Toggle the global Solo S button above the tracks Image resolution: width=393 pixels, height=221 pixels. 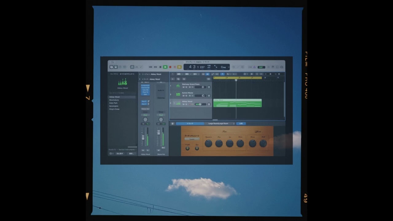(x=184, y=79)
